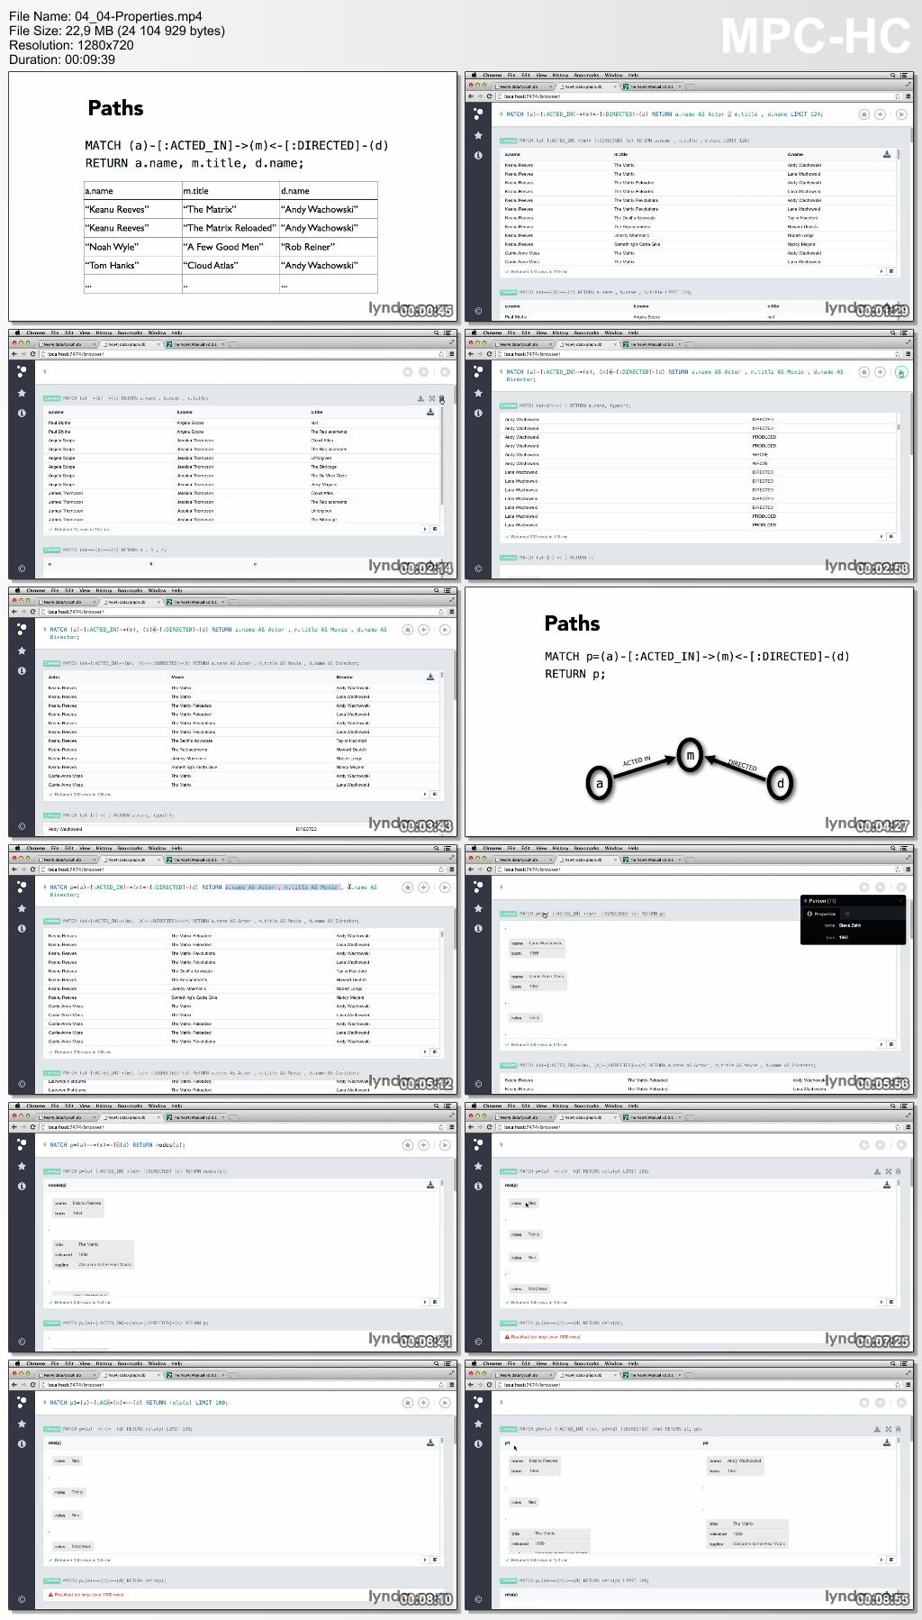Click node m in the 00:04:27 graph diagram
The image size is (922, 1620).
click(690, 755)
